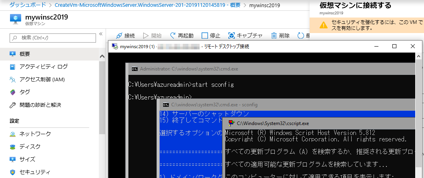The width and height of the screenshot is (424, 178).
Task: Click the 削除 button label
Action: click(x=284, y=35)
